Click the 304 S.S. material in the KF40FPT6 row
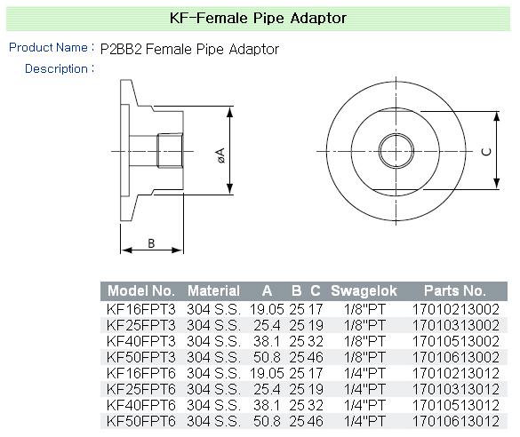The width and height of the screenshot is (520, 437). 213,405
